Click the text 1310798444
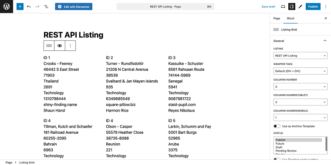 point(55,99)
